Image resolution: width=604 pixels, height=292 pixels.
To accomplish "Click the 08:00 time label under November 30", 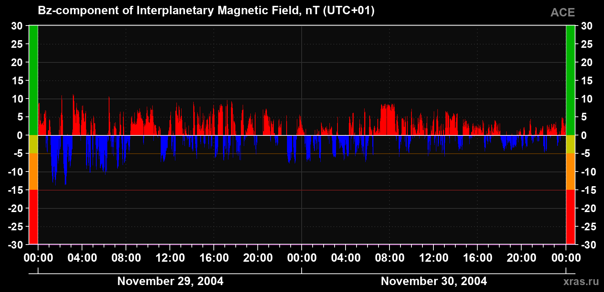I will tap(390, 258).
